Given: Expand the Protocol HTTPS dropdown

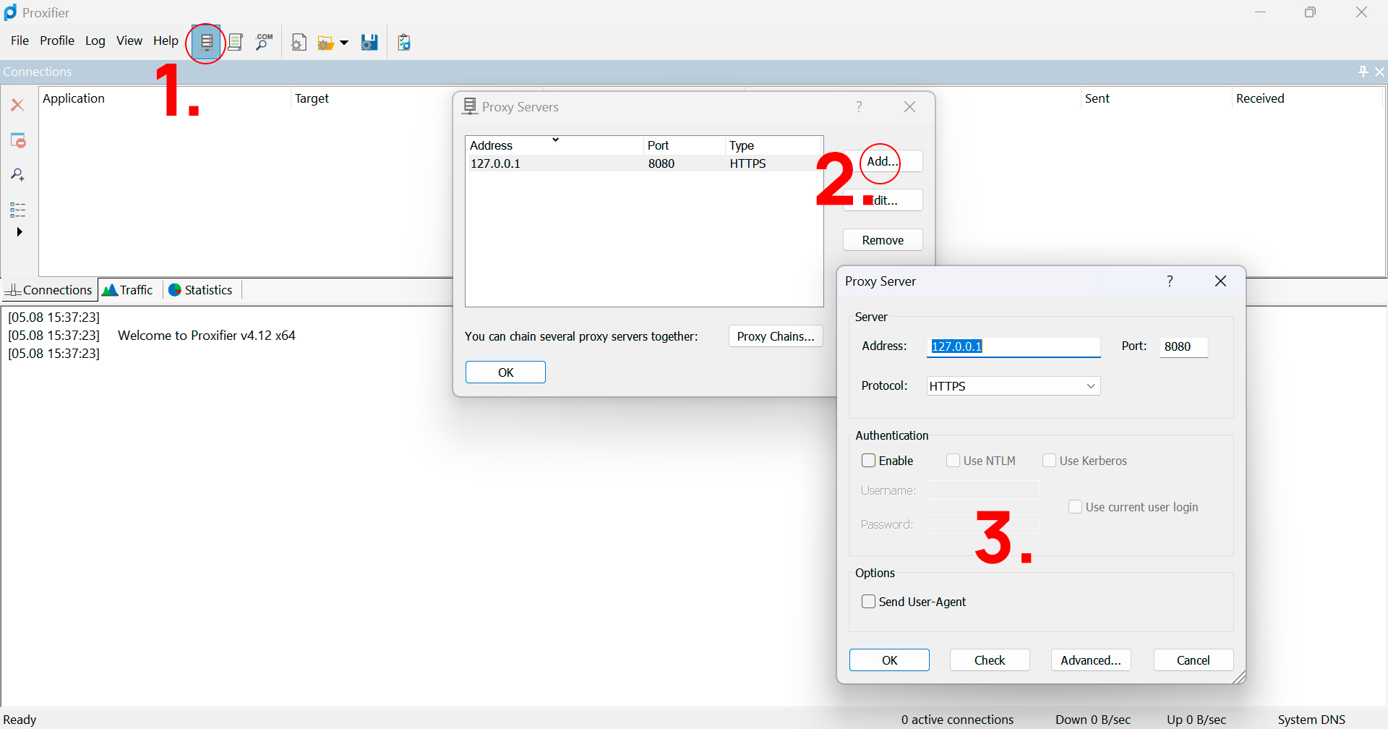Looking at the screenshot, I should [x=1014, y=386].
